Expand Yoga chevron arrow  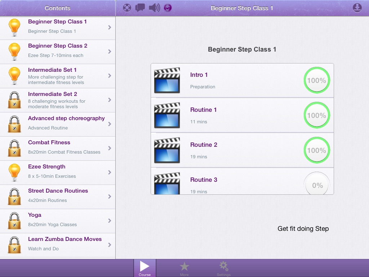point(110,221)
